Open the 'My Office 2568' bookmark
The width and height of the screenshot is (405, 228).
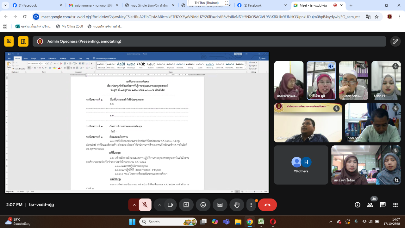pos(69,26)
